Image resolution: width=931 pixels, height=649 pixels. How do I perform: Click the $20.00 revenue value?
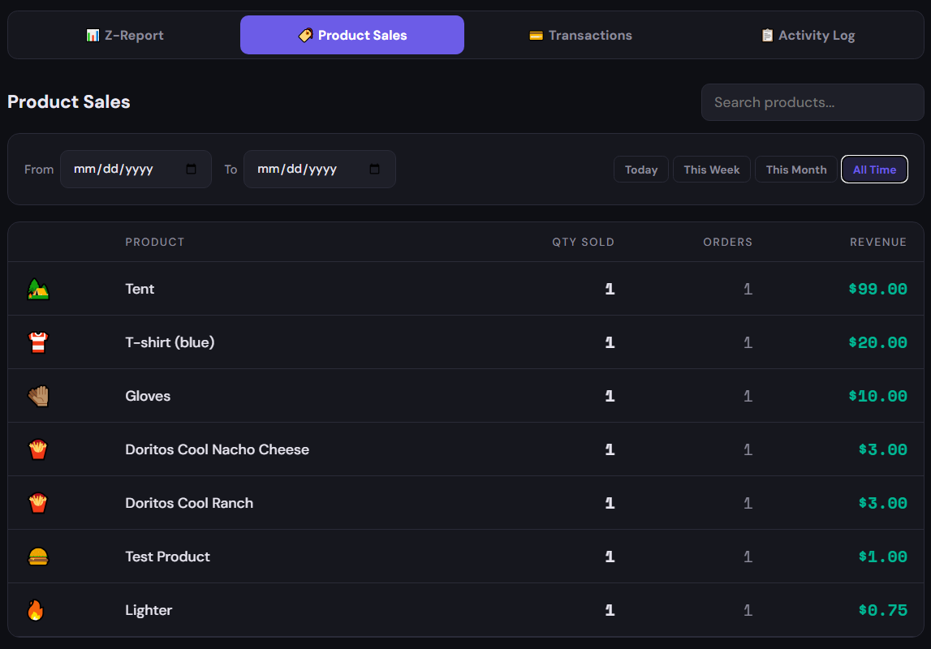point(877,342)
